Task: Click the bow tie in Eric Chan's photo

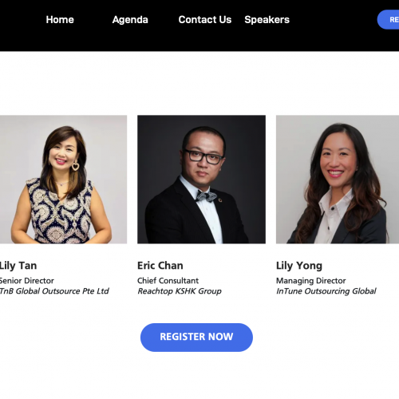Action: click(x=207, y=196)
